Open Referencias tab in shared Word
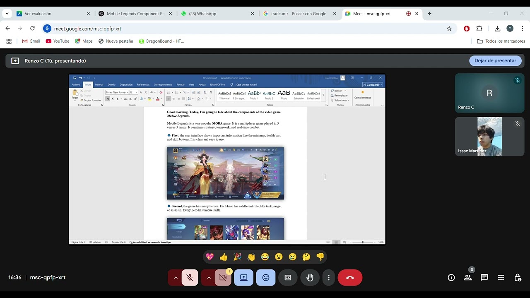Viewport: 530px width, 298px height. (x=143, y=84)
